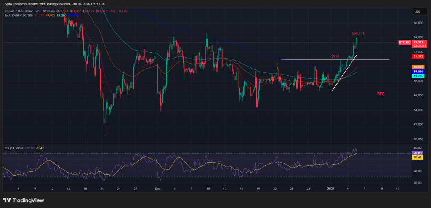This screenshot has width=431, height=208.
Task: Click the 2026 label on time axis
Action: point(331,189)
